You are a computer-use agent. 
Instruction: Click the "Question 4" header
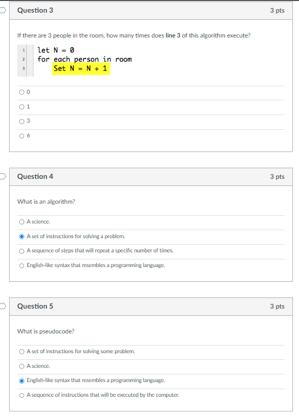(x=34, y=176)
